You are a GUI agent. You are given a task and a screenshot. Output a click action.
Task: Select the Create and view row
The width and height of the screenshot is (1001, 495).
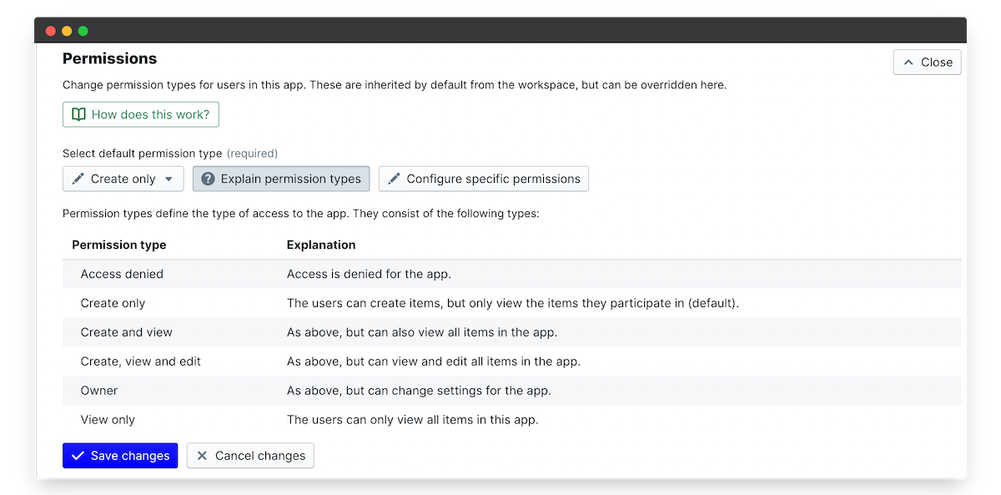[x=127, y=332]
